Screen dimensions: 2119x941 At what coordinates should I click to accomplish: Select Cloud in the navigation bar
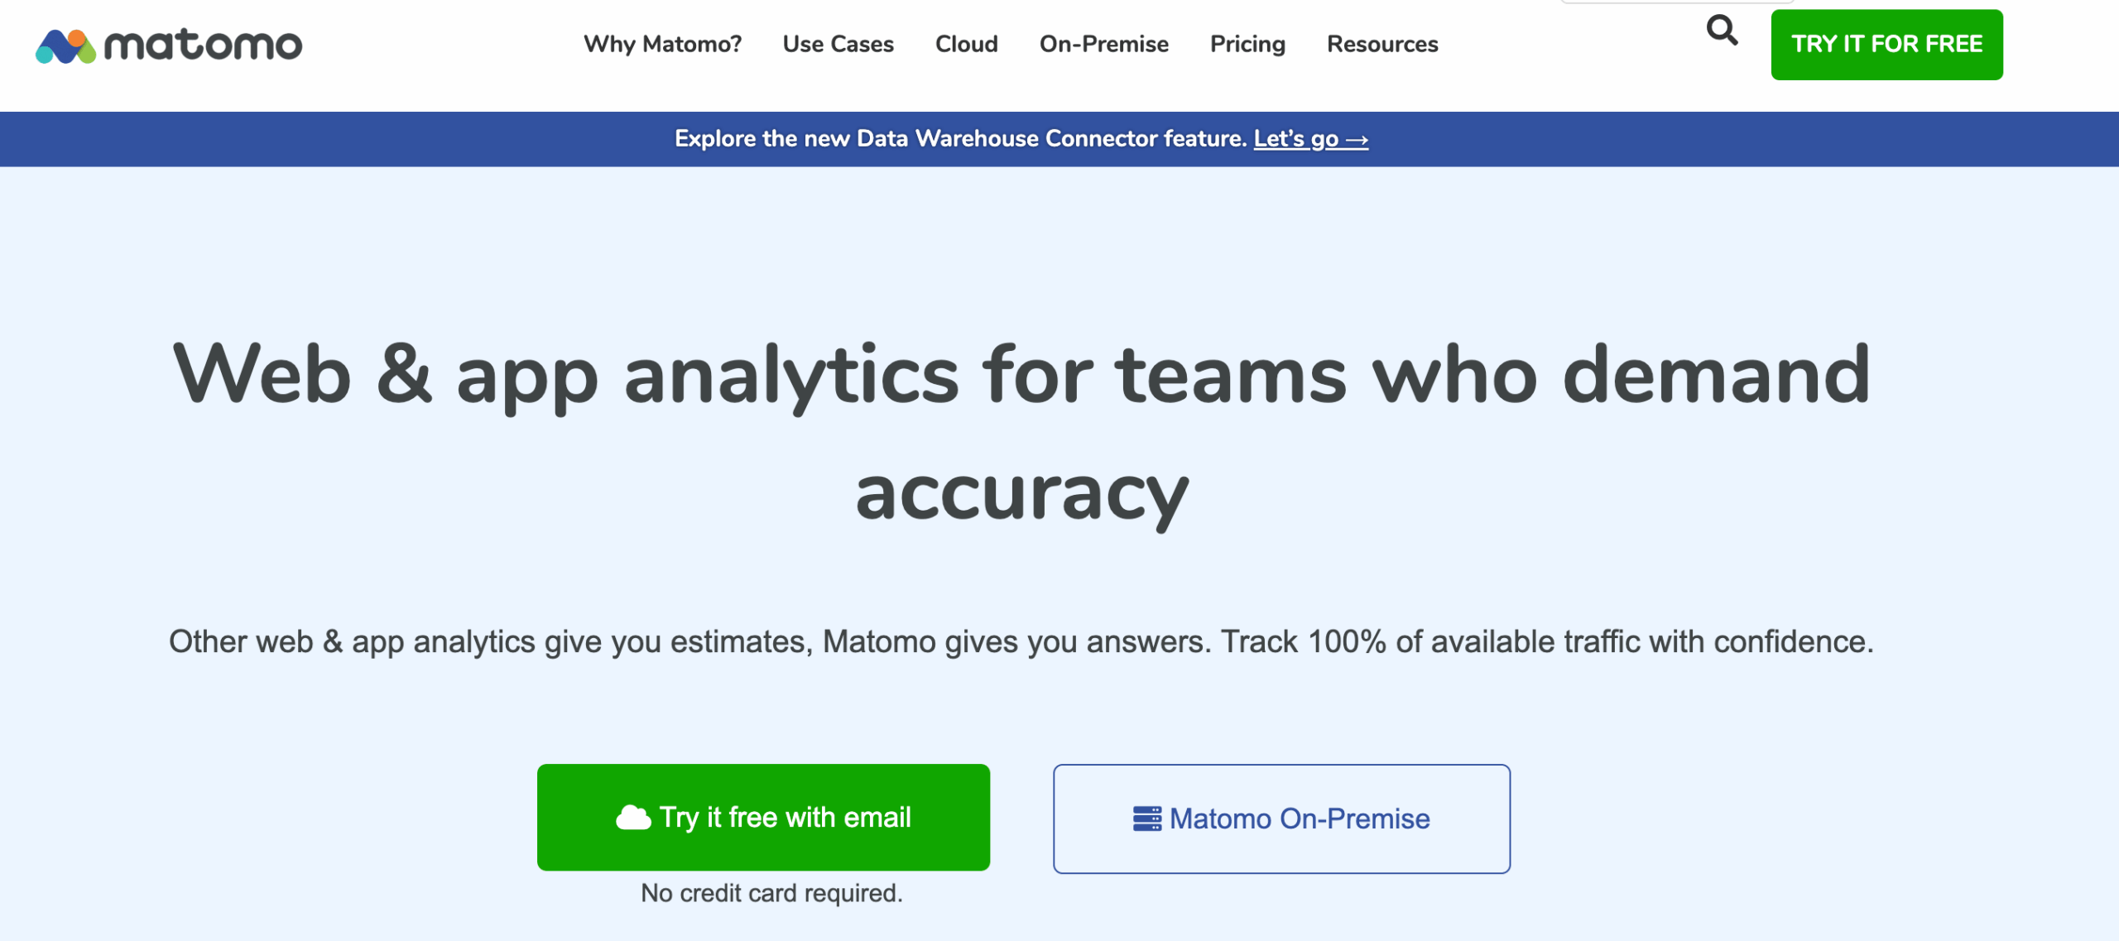[966, 44]
